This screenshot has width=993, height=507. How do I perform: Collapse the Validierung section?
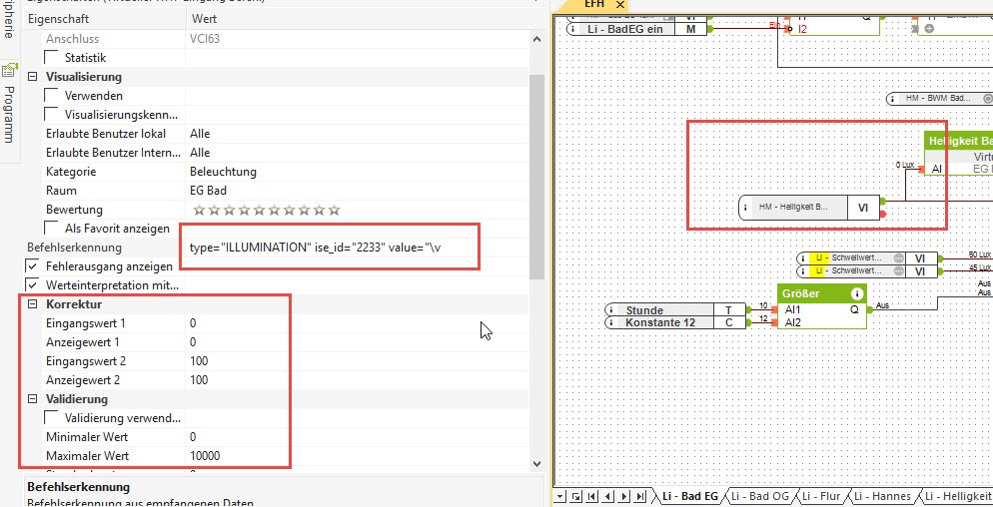tap(32, 399)
